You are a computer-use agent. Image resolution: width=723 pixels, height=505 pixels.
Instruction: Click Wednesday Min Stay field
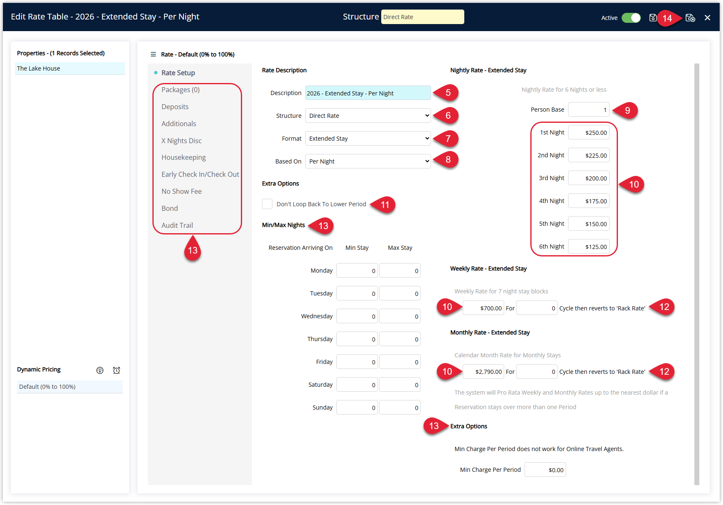[357, 316]
